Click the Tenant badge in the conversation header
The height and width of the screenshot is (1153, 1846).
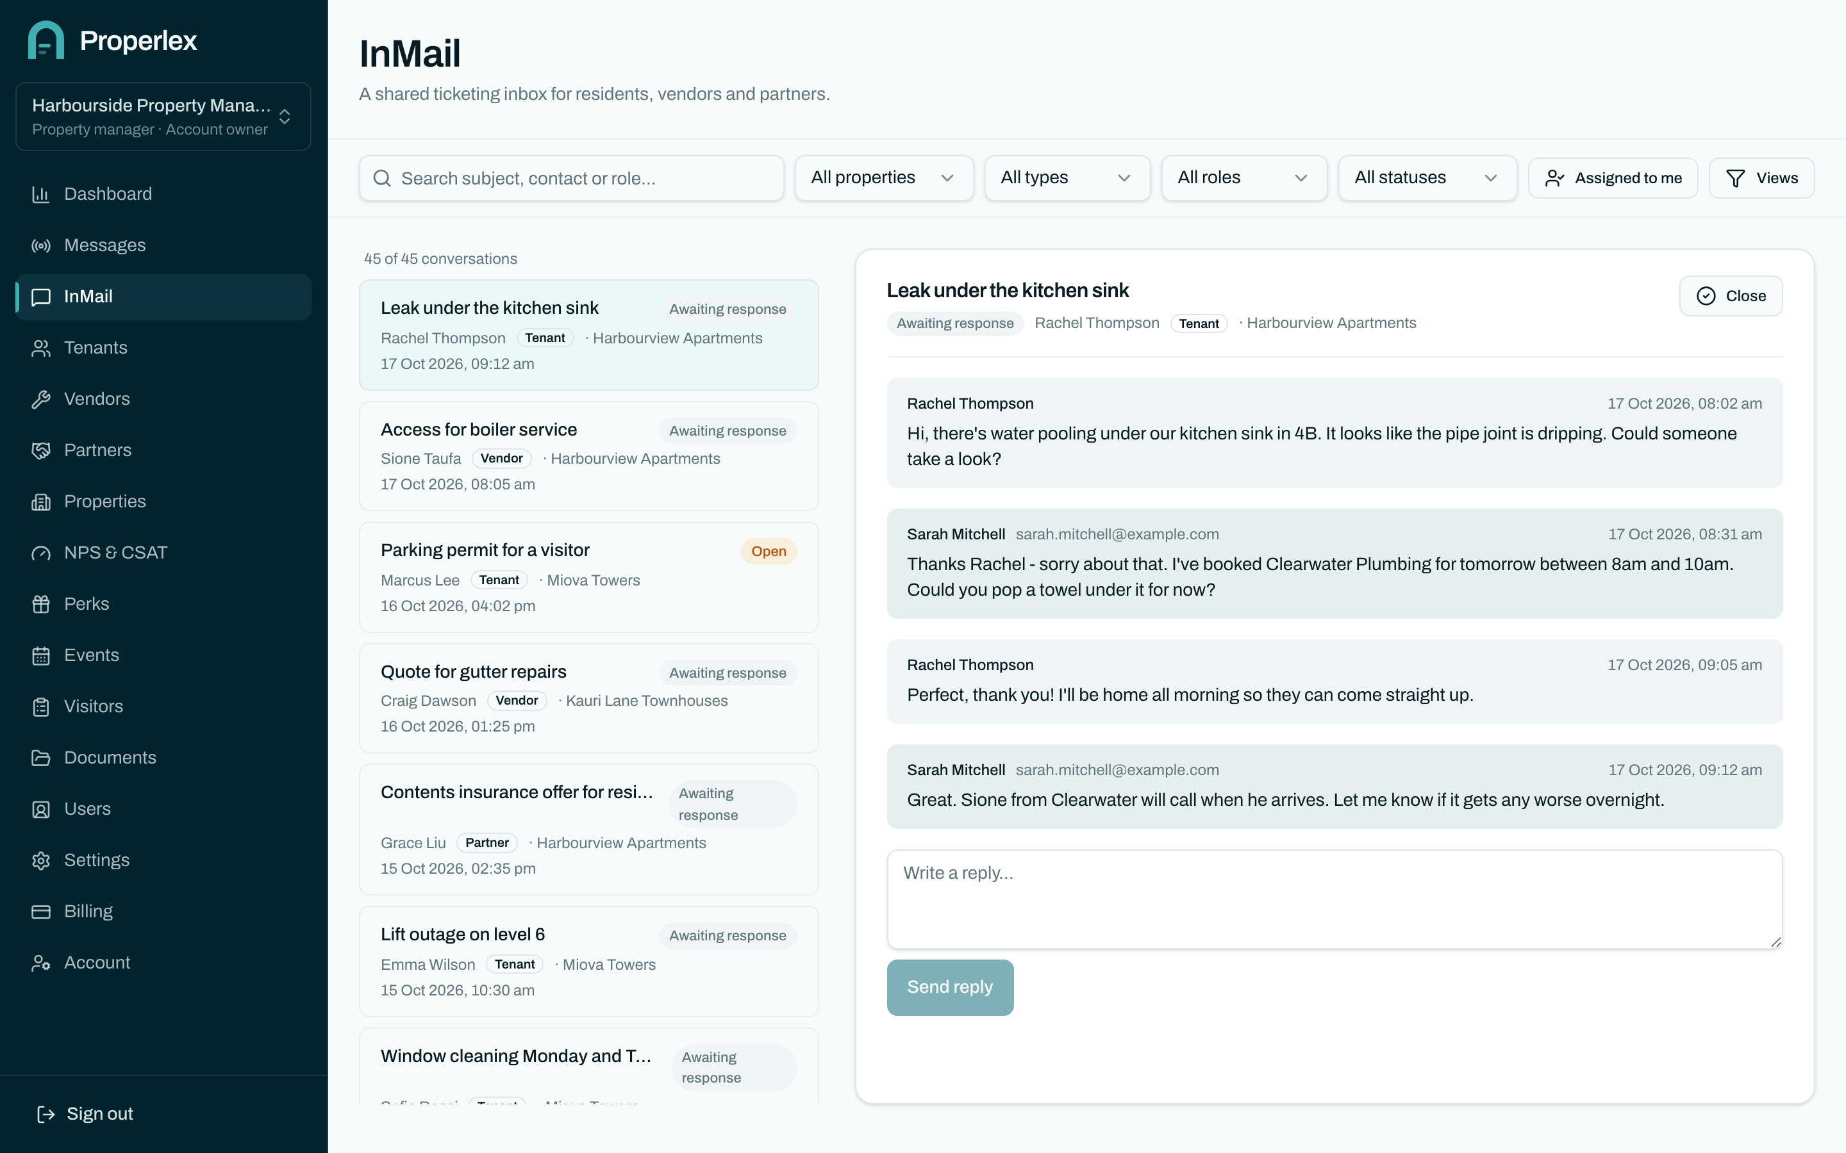[x=1199, y=323]
